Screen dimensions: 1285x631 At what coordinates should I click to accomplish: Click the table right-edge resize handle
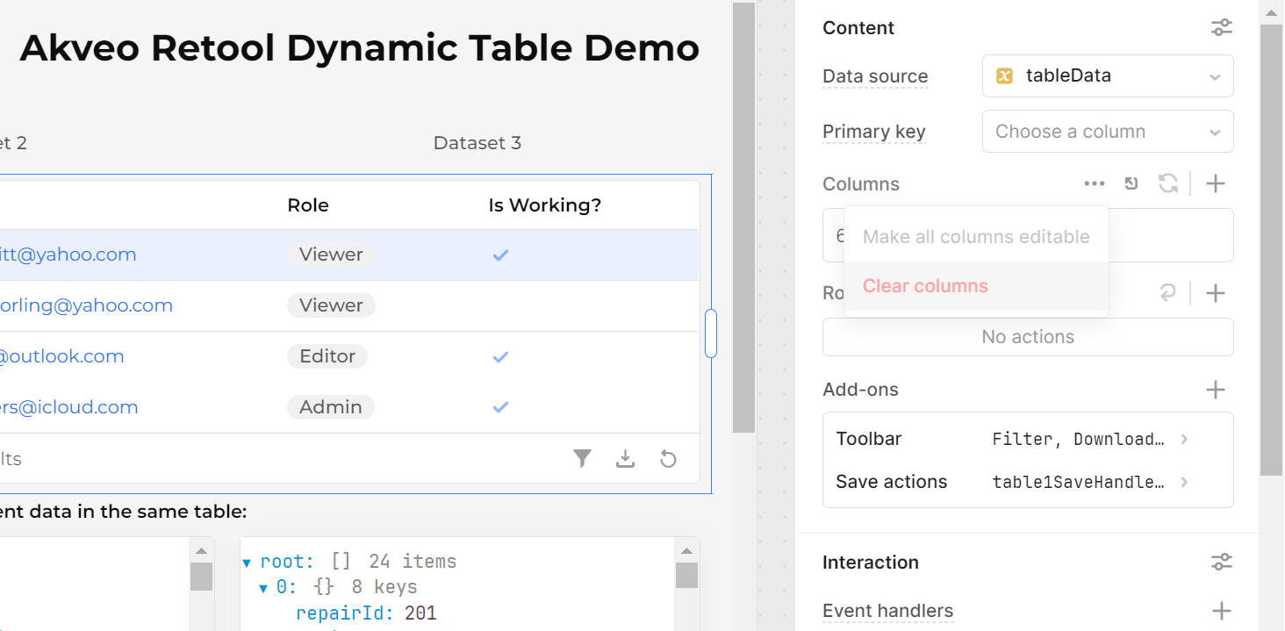(x=711, y=333)
